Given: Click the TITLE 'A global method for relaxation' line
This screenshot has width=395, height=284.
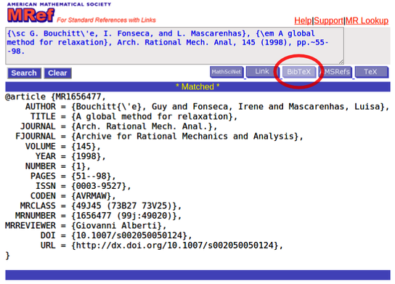Looking at the screenshot, I should [x=134, y=116].
